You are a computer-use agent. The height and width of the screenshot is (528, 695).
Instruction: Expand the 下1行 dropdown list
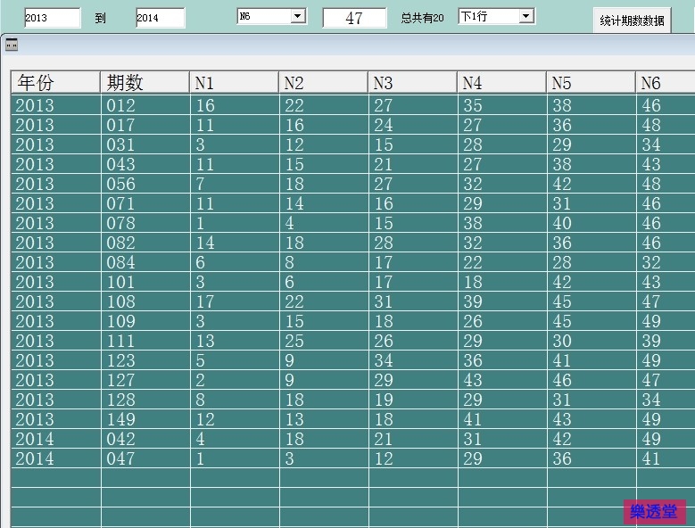point(526,16)
